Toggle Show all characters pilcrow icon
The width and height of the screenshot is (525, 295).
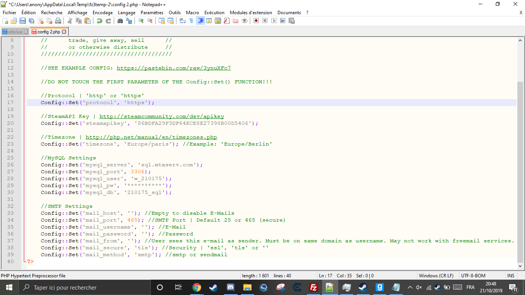[x=191, y=21]
